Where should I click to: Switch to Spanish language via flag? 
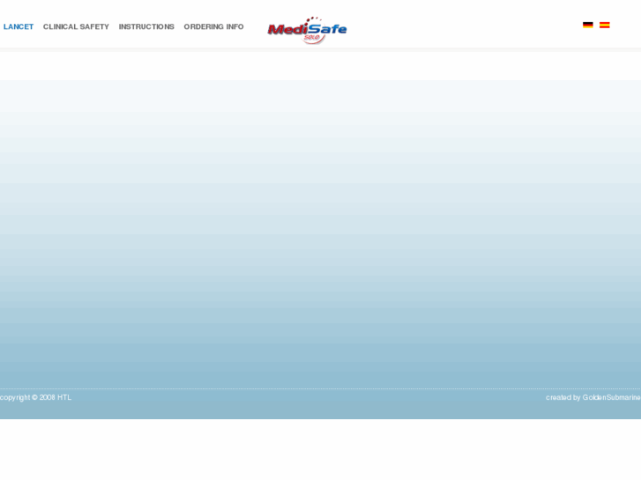click(605, 25)
